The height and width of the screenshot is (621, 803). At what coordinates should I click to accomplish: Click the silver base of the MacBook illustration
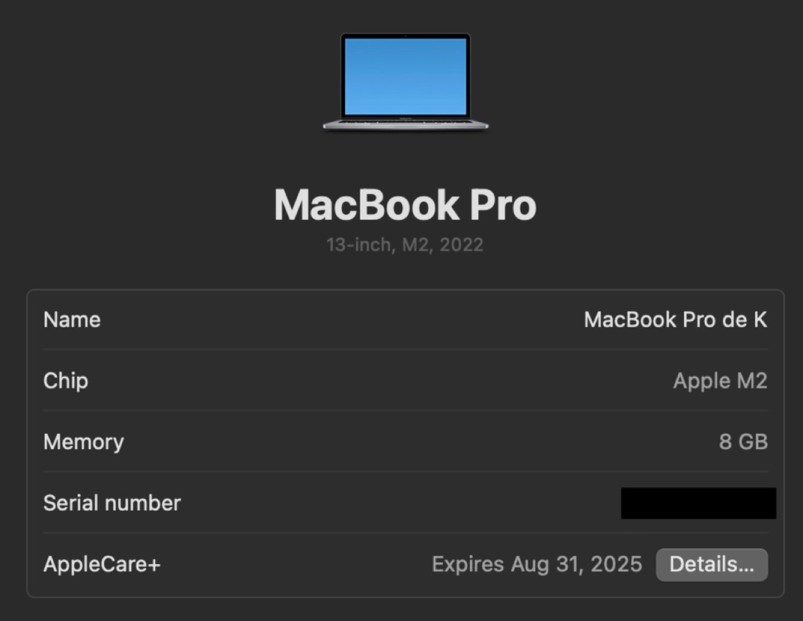[405, 125]
